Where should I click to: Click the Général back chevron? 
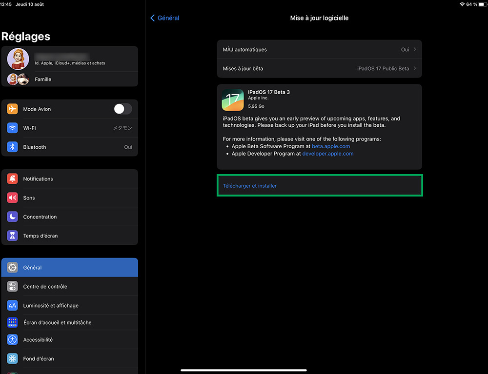tap(153, 18)
